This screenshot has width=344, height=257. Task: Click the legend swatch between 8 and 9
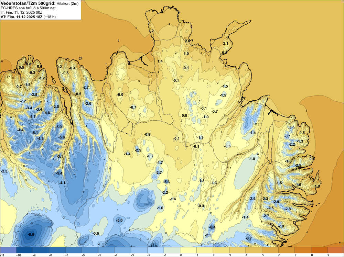[319, 250]
